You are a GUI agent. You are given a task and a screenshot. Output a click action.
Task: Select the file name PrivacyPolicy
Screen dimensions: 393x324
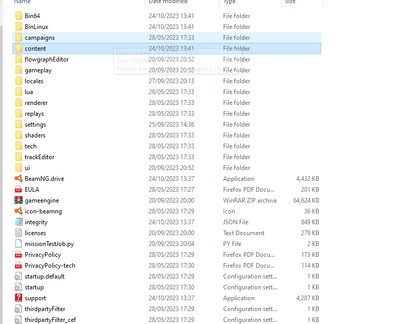43,255
